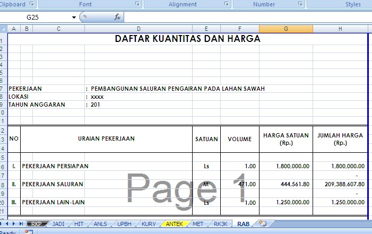
Task: Click the title DAFTAR KUANTITAS DAN HARGA
Action: click(x=187, y=39)
